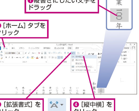Click the Sort A-Z icon
Viewport: 139px width, 111px height.
[x=78, y=53]
